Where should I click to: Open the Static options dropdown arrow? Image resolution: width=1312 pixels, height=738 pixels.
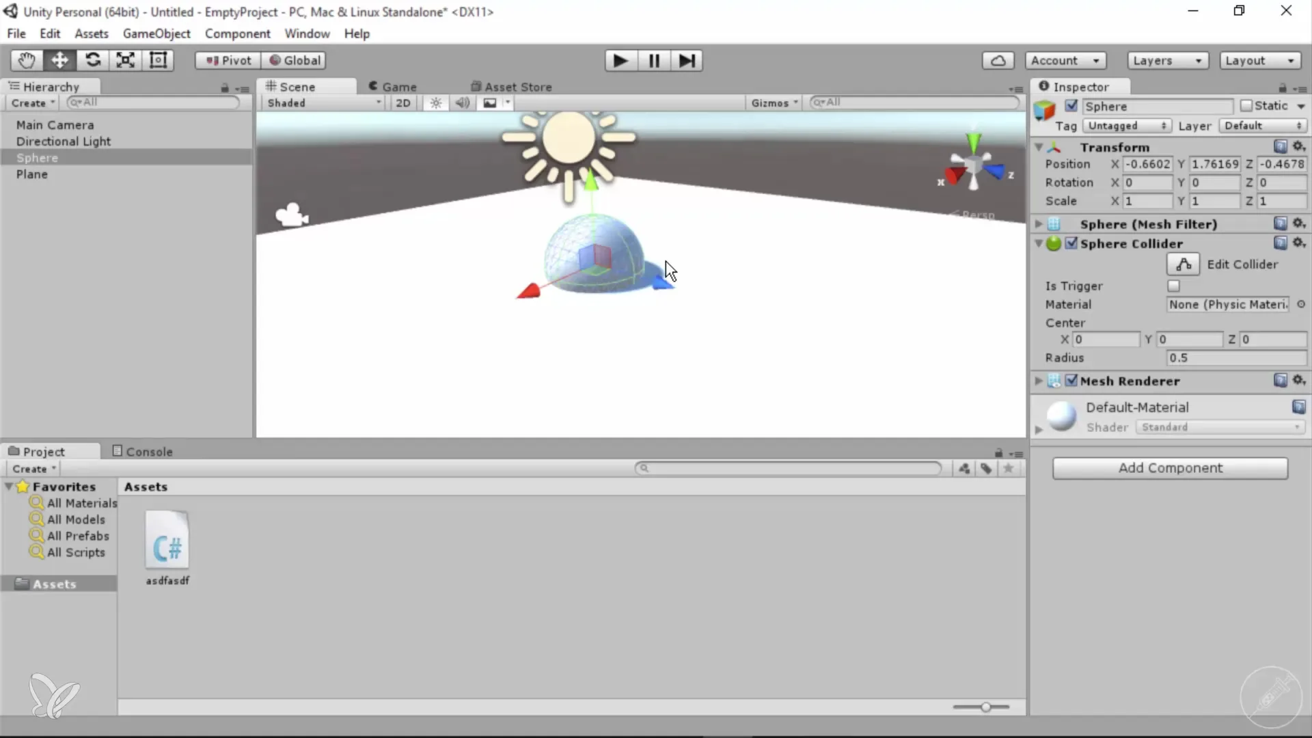point(1301,106)
